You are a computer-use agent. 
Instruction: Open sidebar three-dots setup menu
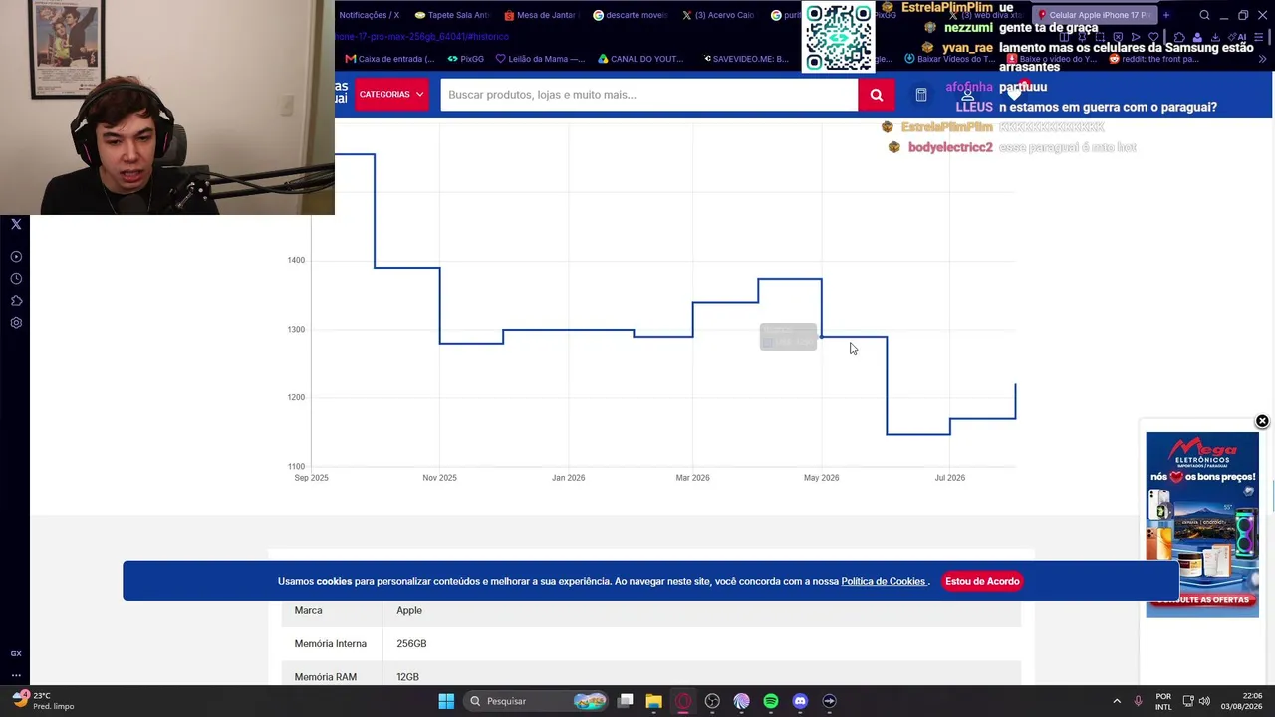(16, 675)
